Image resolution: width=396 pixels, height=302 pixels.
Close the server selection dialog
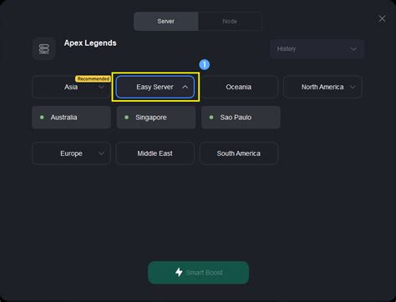click(x=382, y=18)
